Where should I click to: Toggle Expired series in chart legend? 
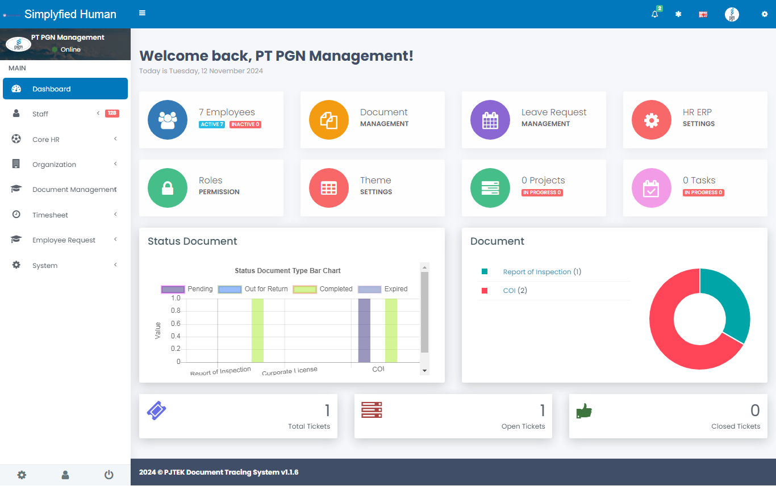point(382,289)
